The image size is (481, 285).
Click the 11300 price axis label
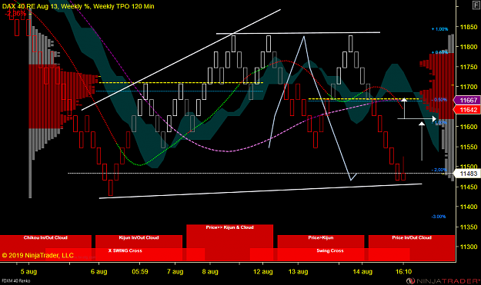469,247
